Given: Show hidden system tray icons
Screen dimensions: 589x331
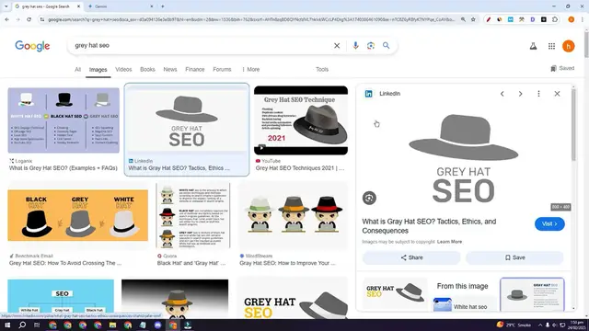Looking at the screenshot, I should tap(540, 325).
